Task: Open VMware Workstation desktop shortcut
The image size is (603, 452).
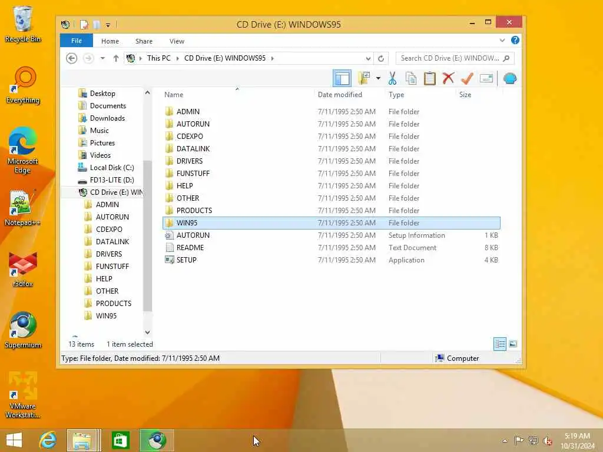Action: (x=23, y=395)
